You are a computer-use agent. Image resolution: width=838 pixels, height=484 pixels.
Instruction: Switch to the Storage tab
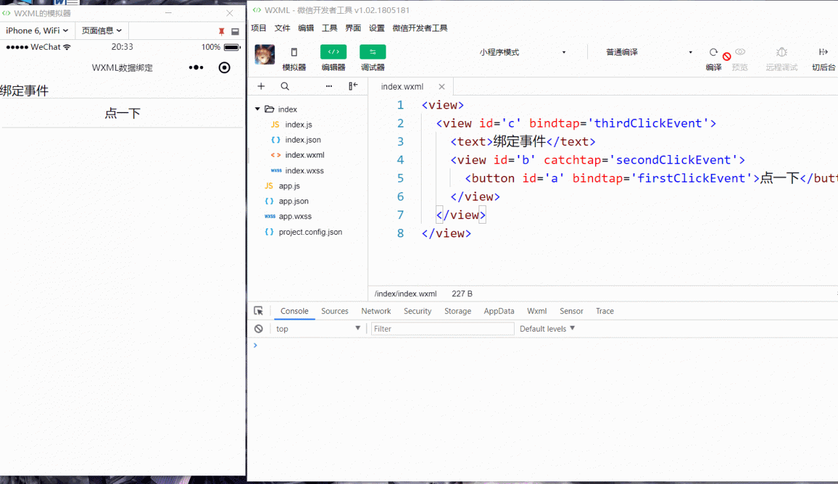point(458,311)
